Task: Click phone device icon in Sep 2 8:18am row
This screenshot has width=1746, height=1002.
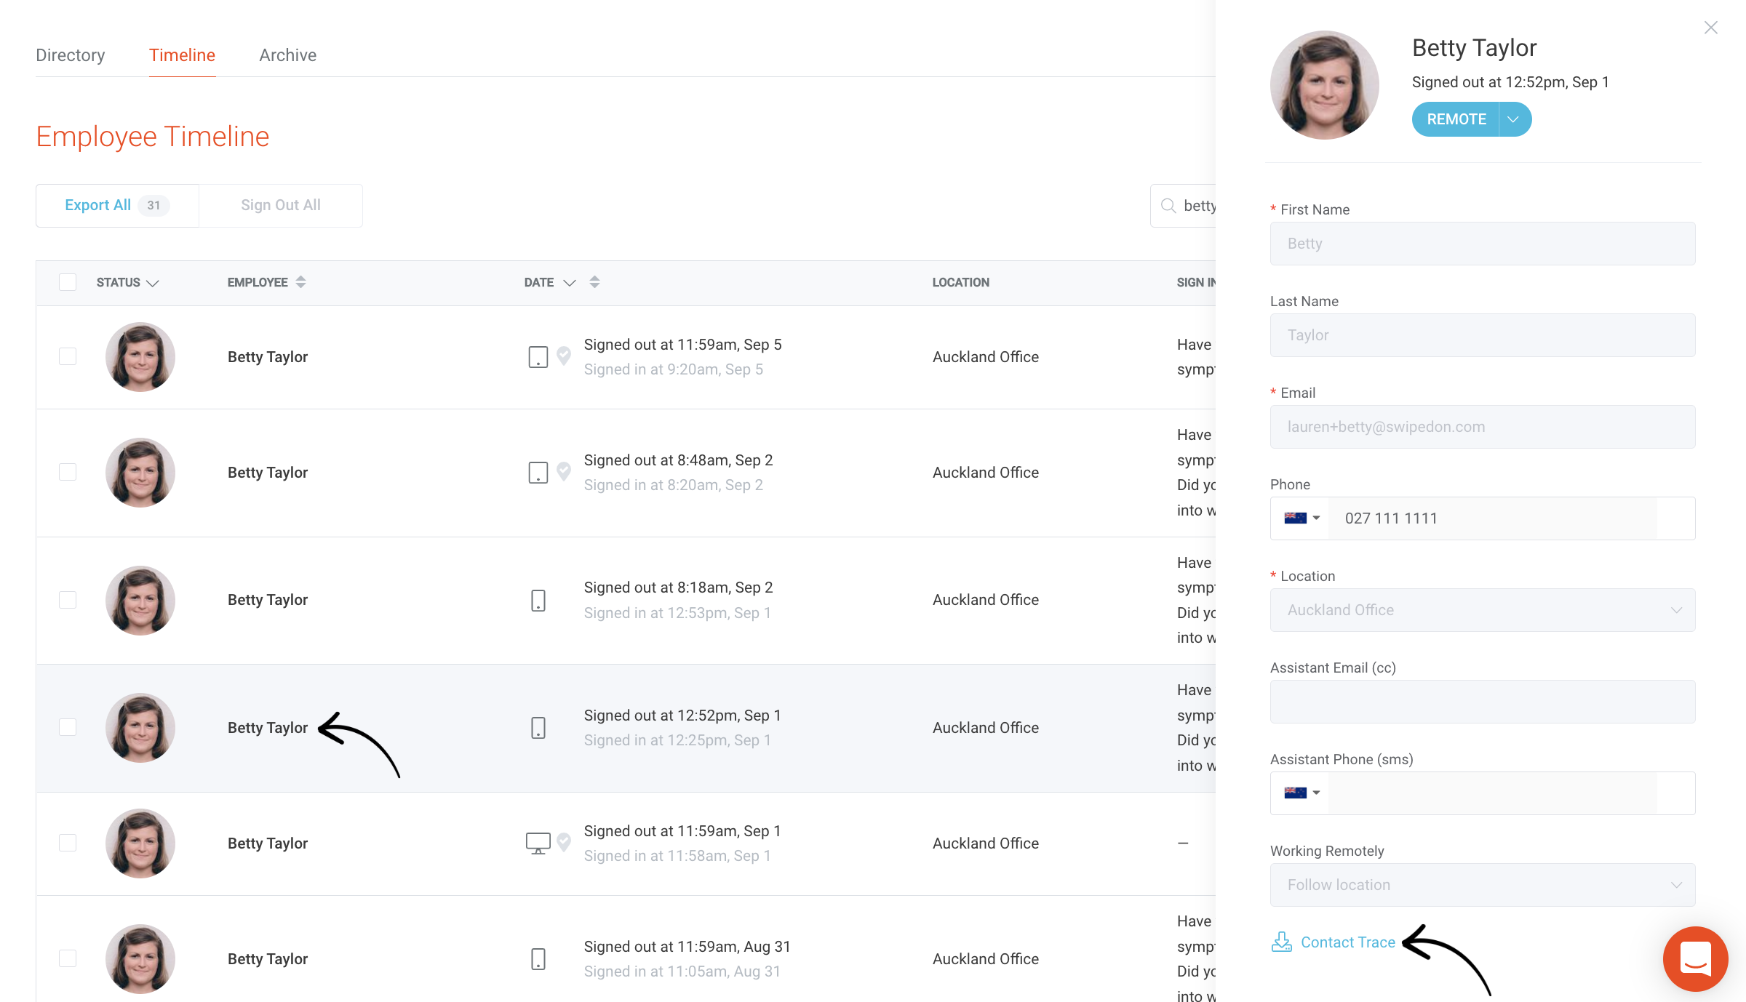Action: click(x=538, y=600)
